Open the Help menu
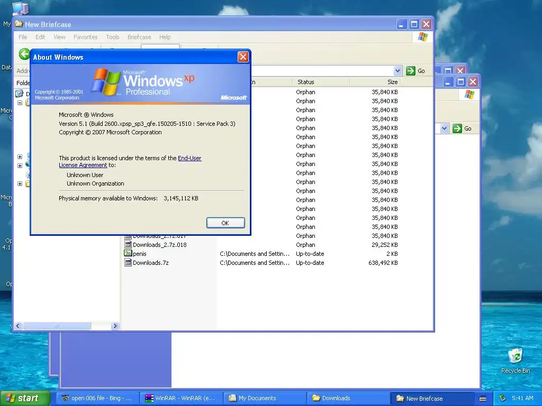542x406 pixels. point(165,37)
